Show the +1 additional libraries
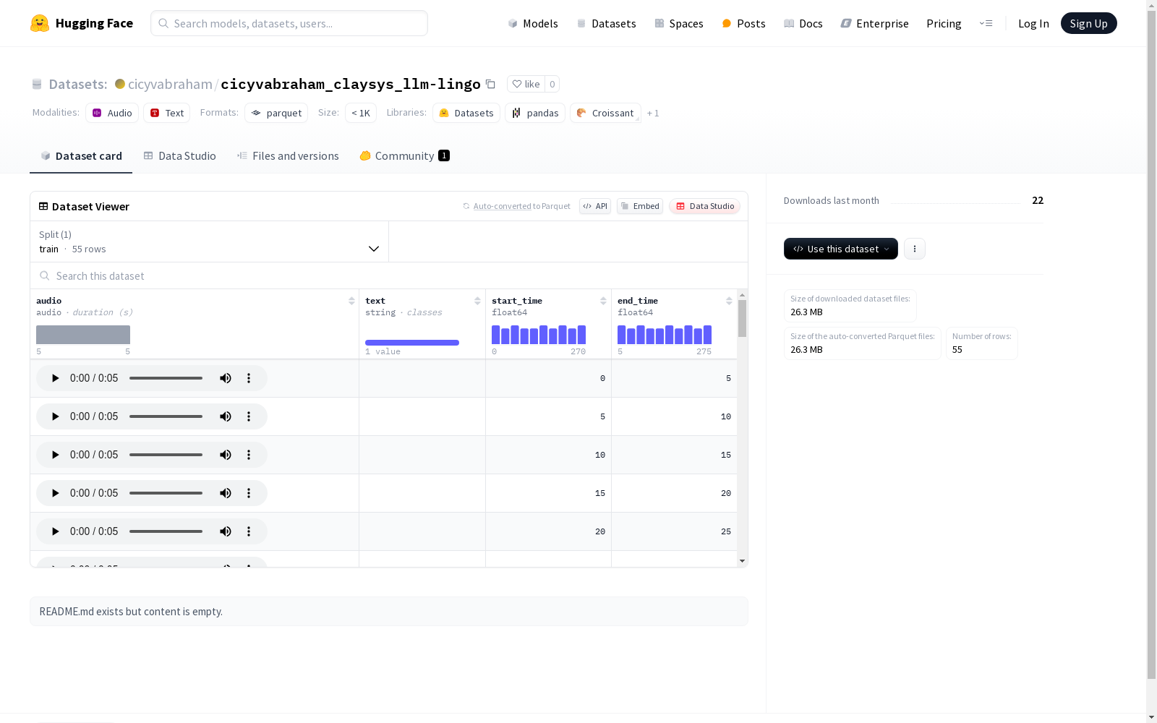1157x723 pixels. [653, 113]
